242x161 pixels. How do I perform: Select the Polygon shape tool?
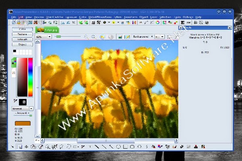[x=140, y=147]
